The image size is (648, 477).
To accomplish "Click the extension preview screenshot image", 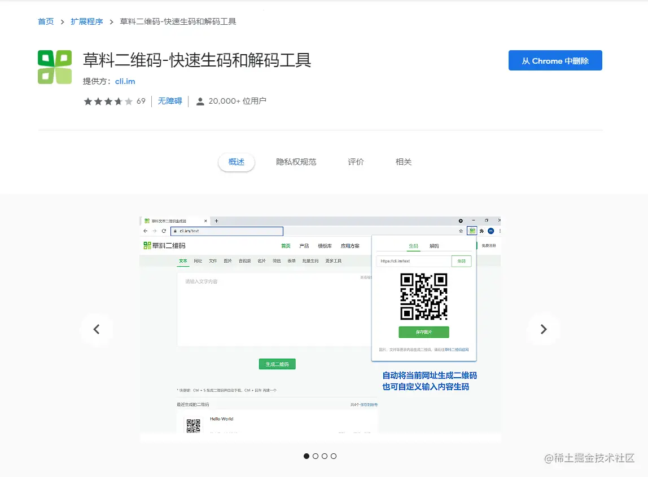I will tap(320, 329).
